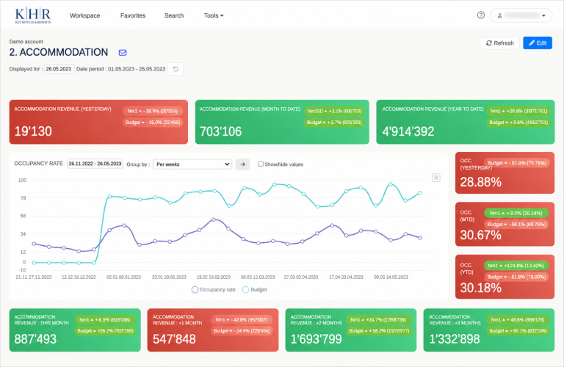564x367 pixels.
Task: Click the Nm1 +9.0% badge on OCC MTD
Action: 516,213
